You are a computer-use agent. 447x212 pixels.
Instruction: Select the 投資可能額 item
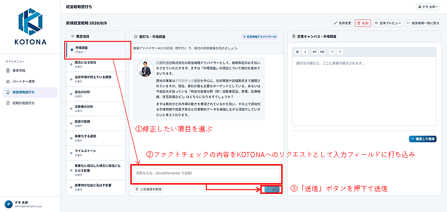coord(95,124)
